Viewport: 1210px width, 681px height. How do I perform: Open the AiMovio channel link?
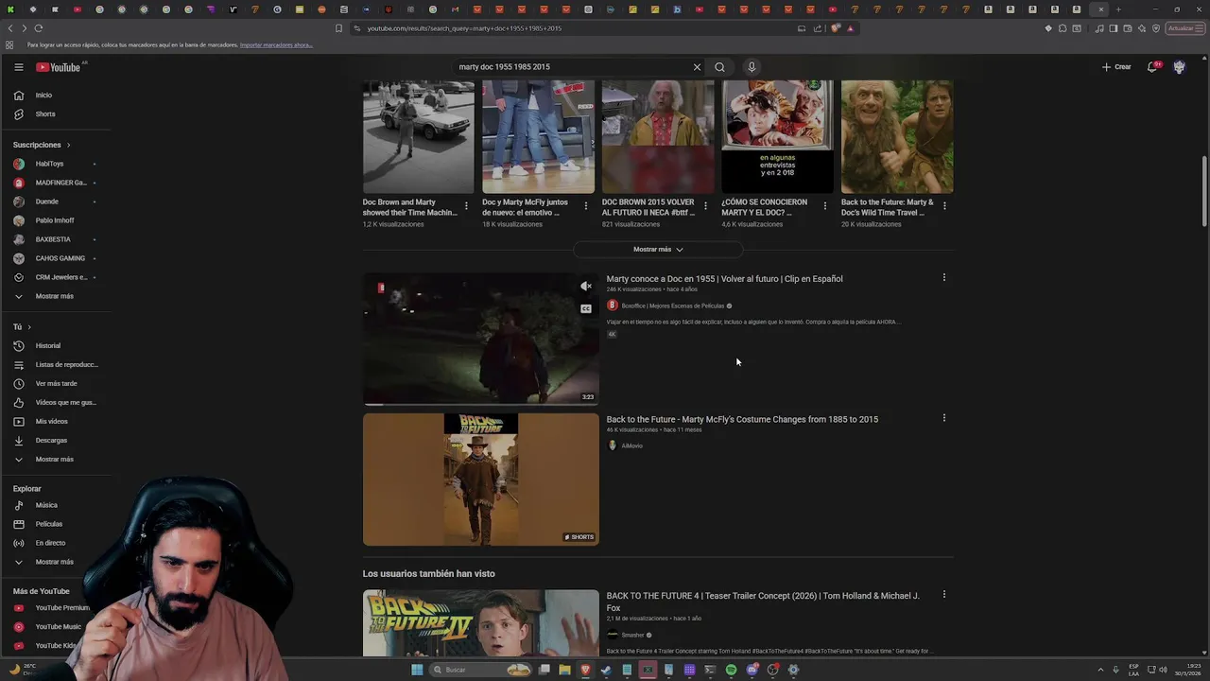pyautogui.click(x=631, y=445)
